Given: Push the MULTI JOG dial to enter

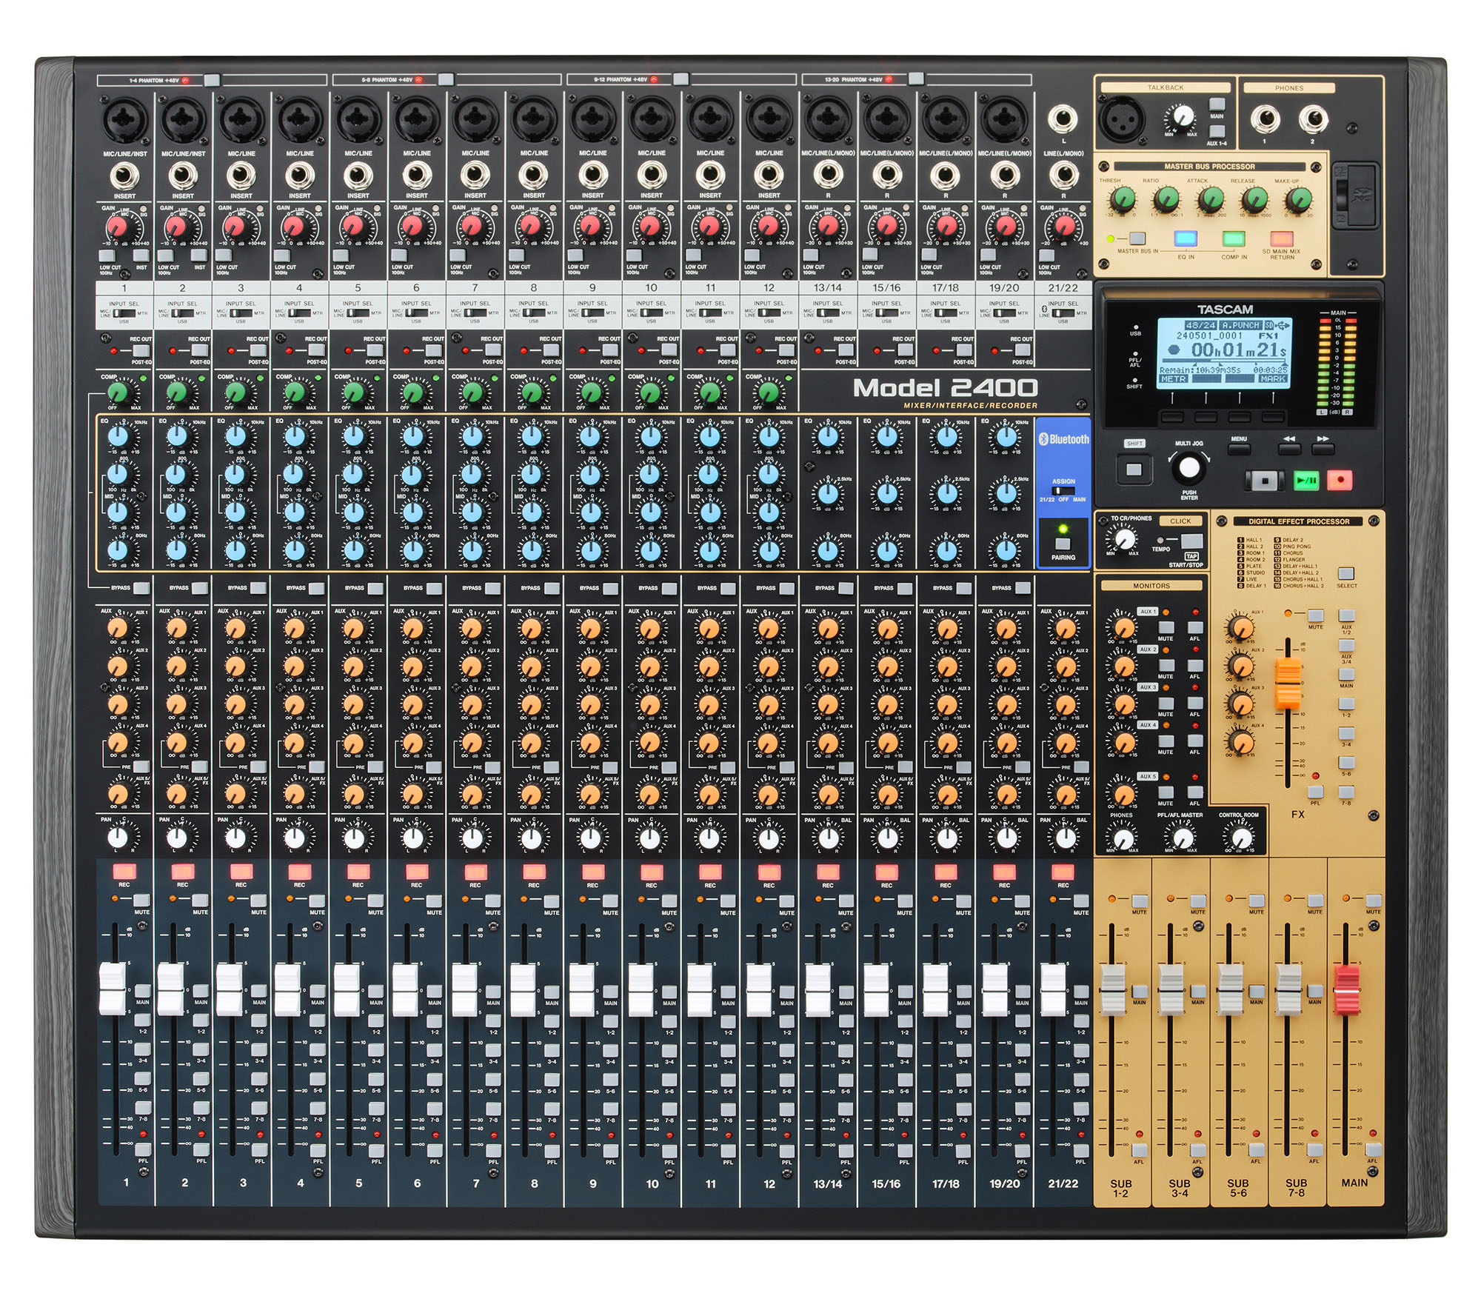Looking at the screenshot, I should click(1189, 467).
